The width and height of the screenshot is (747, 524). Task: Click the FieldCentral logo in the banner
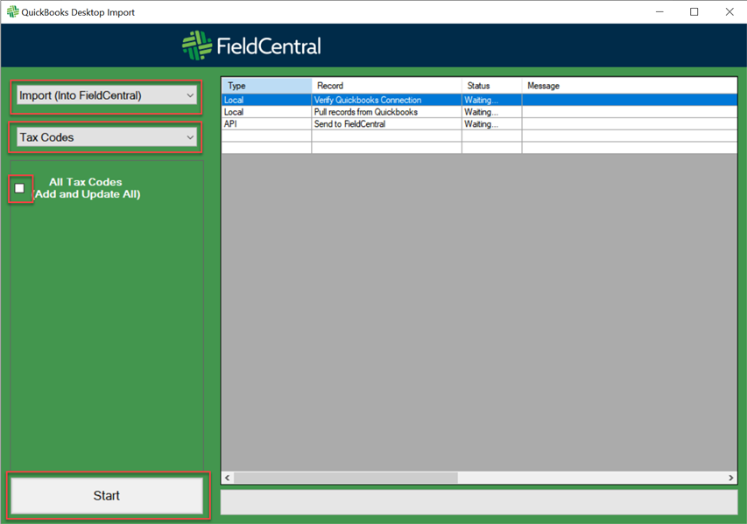[251, 45]
